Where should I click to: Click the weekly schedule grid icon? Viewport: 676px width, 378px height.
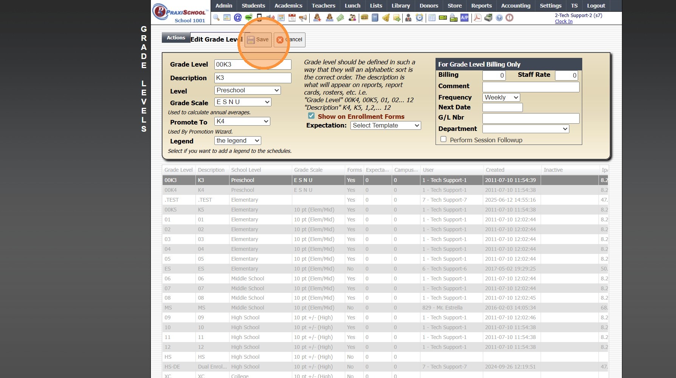click(281, 18)
